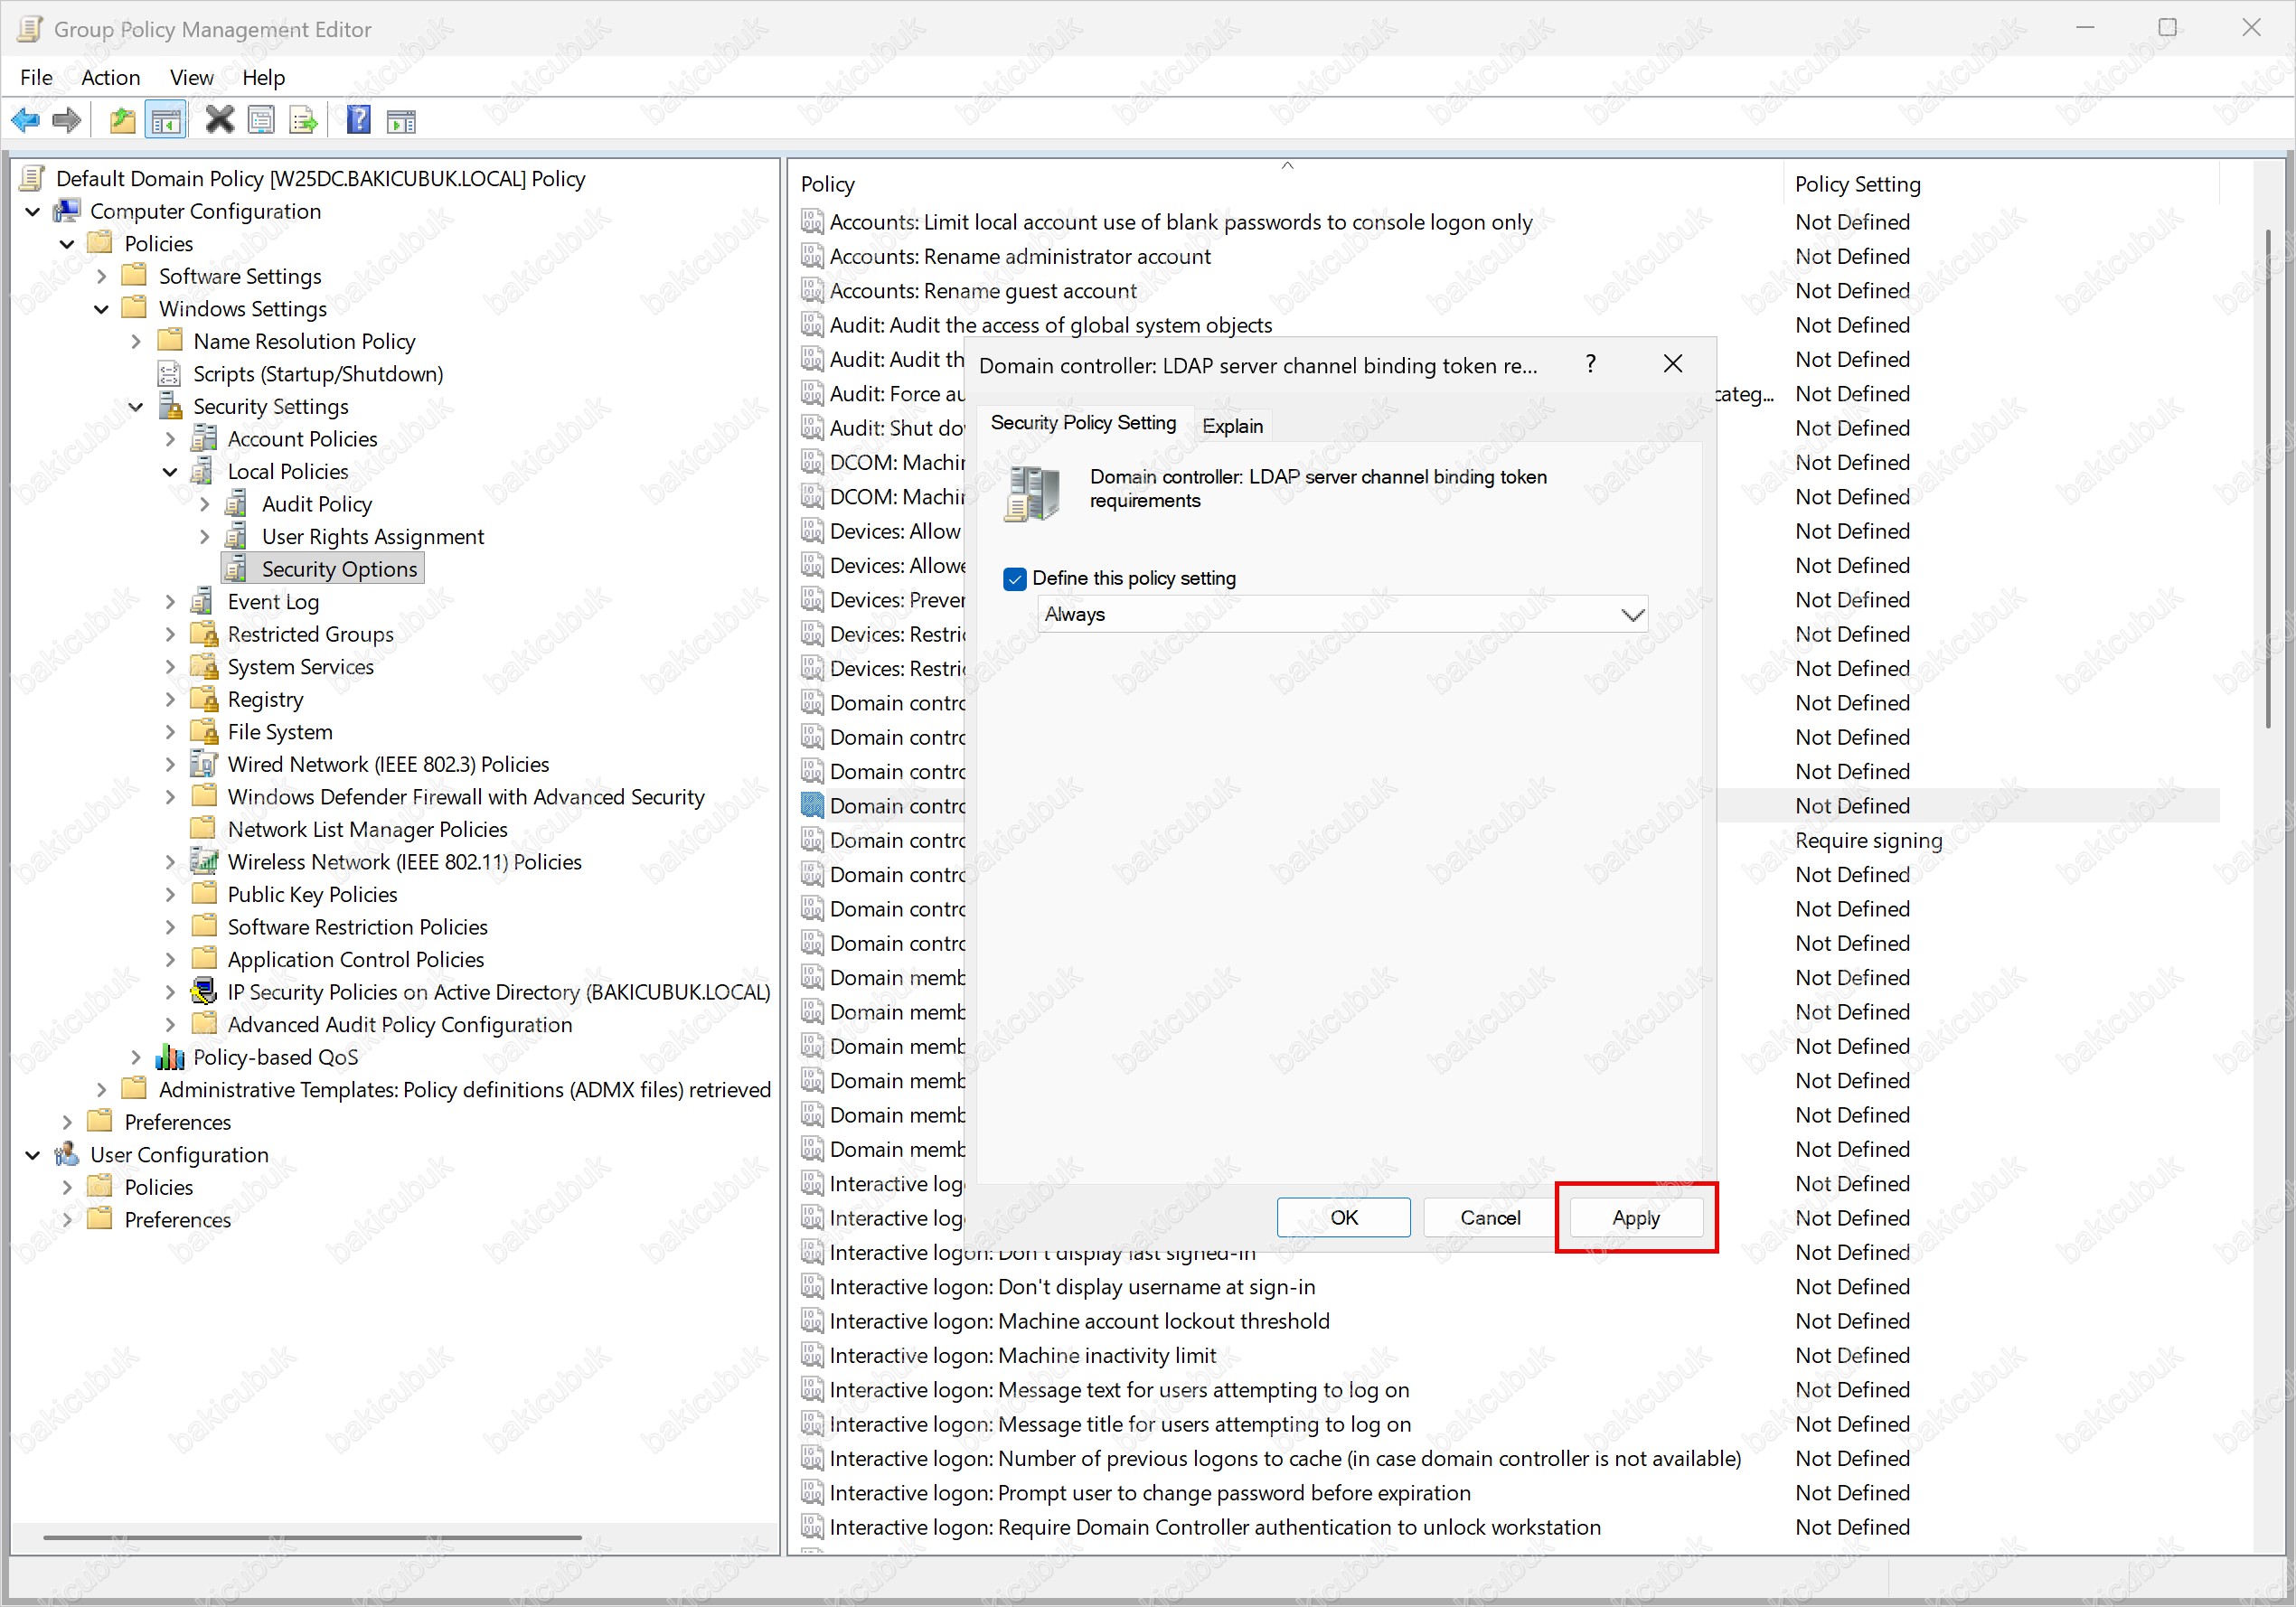Select Accounts: Rename administrator account policy

tap(1019, 256)
